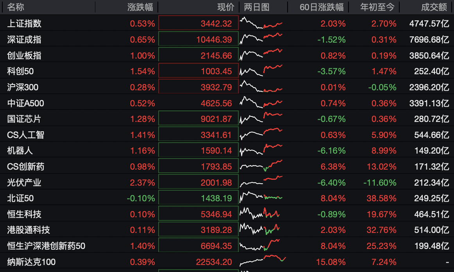Click the 4747.57亿 turnover value
Viewport: 454px width, 272px height.
point(429,24)
